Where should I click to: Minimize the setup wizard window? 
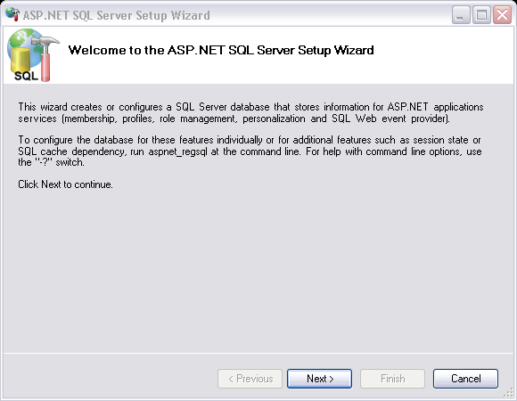[x=461, y=15]
